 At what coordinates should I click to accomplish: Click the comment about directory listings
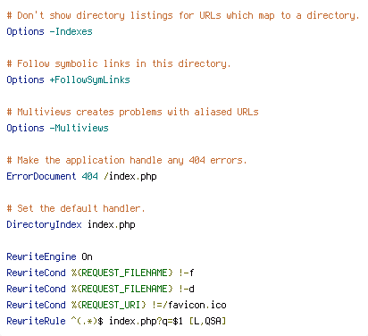[x=183, y=15]
